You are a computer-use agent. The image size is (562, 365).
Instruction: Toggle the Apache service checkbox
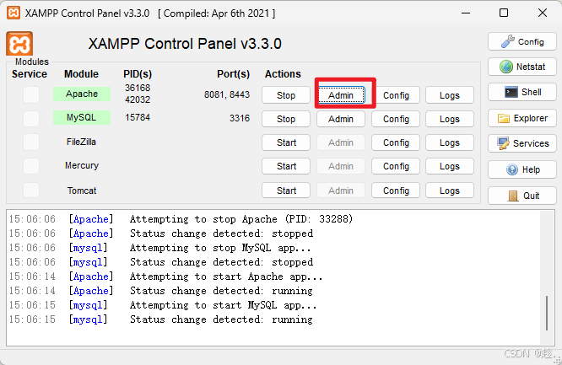coord(31,95)
